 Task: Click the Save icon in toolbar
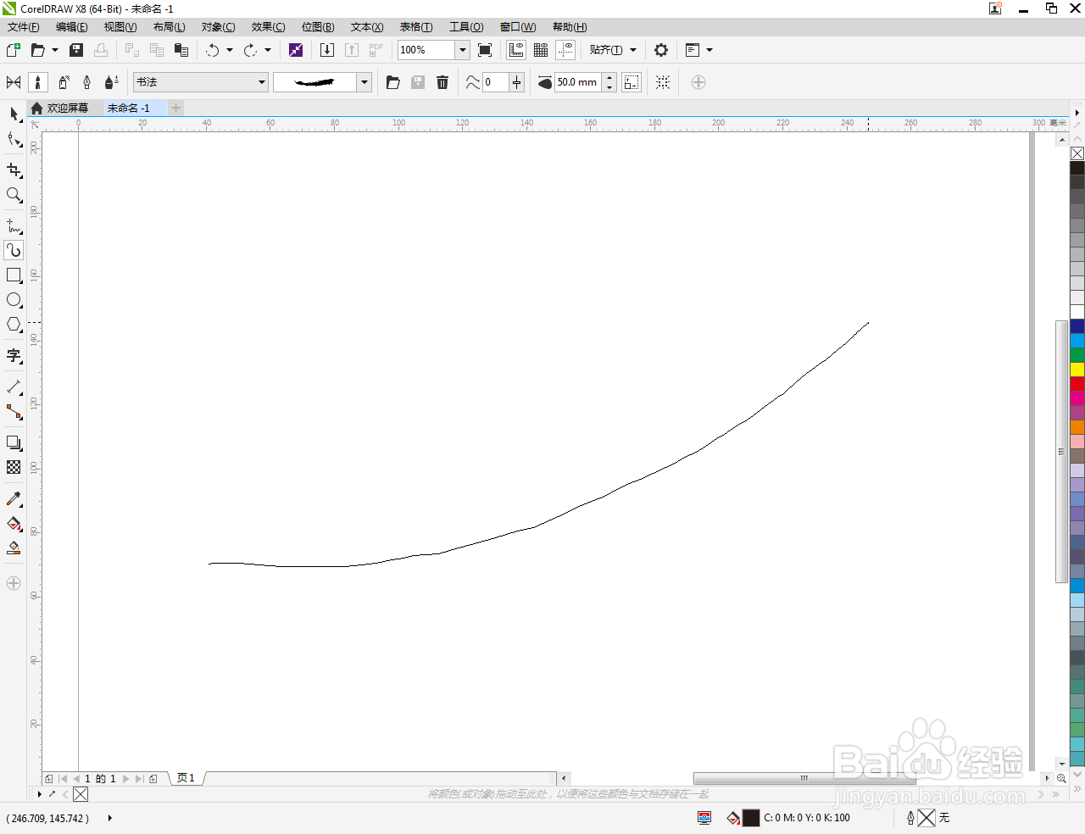point(76,50)
